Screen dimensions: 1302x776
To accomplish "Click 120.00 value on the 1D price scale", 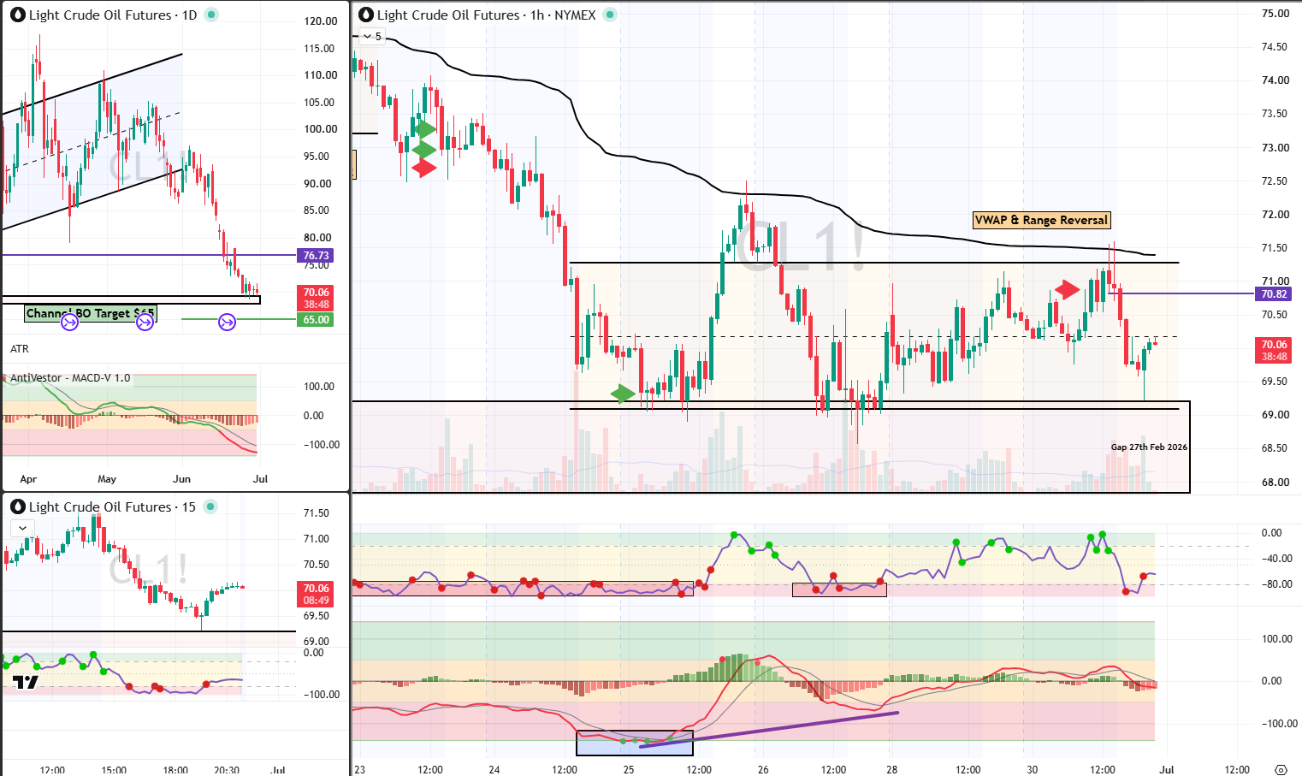I will 321,21.
